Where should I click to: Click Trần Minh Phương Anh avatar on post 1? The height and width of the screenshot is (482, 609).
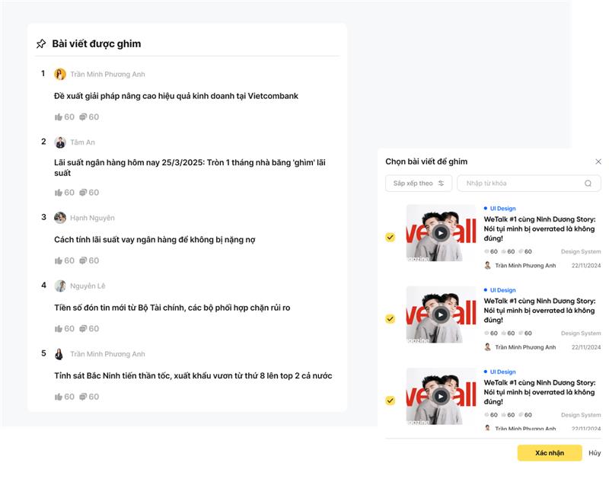click(60, 74)
